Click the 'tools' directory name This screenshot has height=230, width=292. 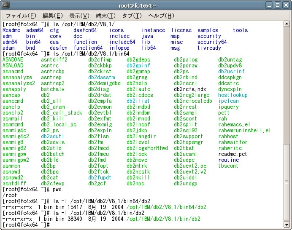(241, 30)
